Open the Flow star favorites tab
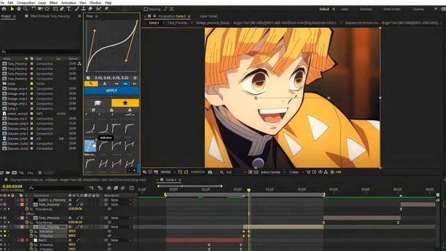 click(x=125, y=102)
